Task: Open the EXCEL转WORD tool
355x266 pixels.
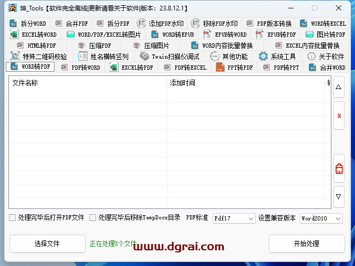Action: pyautogui.click(x=33, y=35)
